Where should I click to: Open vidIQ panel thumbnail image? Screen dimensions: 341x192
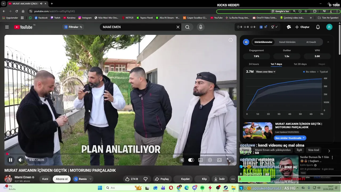(x=257, y=131)
